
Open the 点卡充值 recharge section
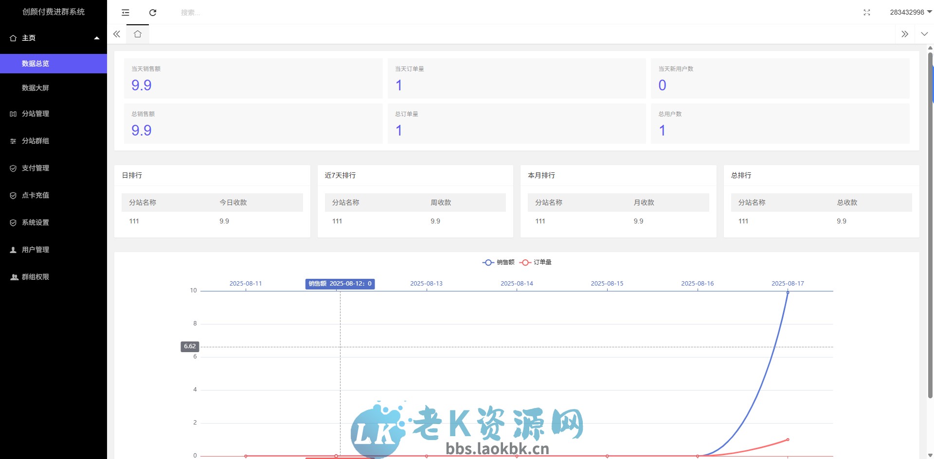35,195
